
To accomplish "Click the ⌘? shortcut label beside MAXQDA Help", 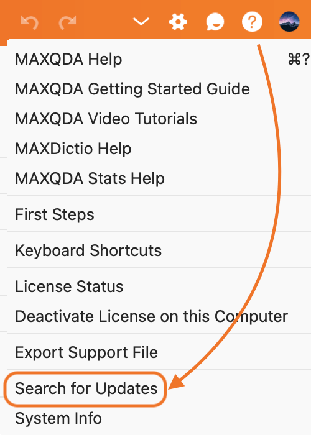I will point(299,59).
